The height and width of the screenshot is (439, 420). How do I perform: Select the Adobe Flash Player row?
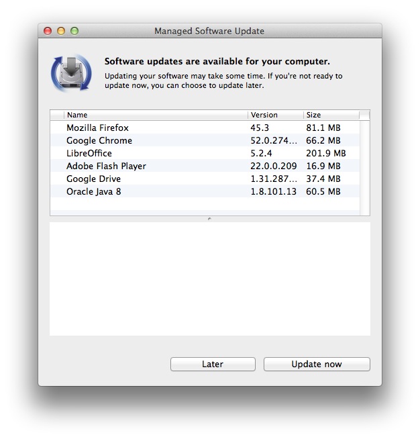tap(205, 166)
